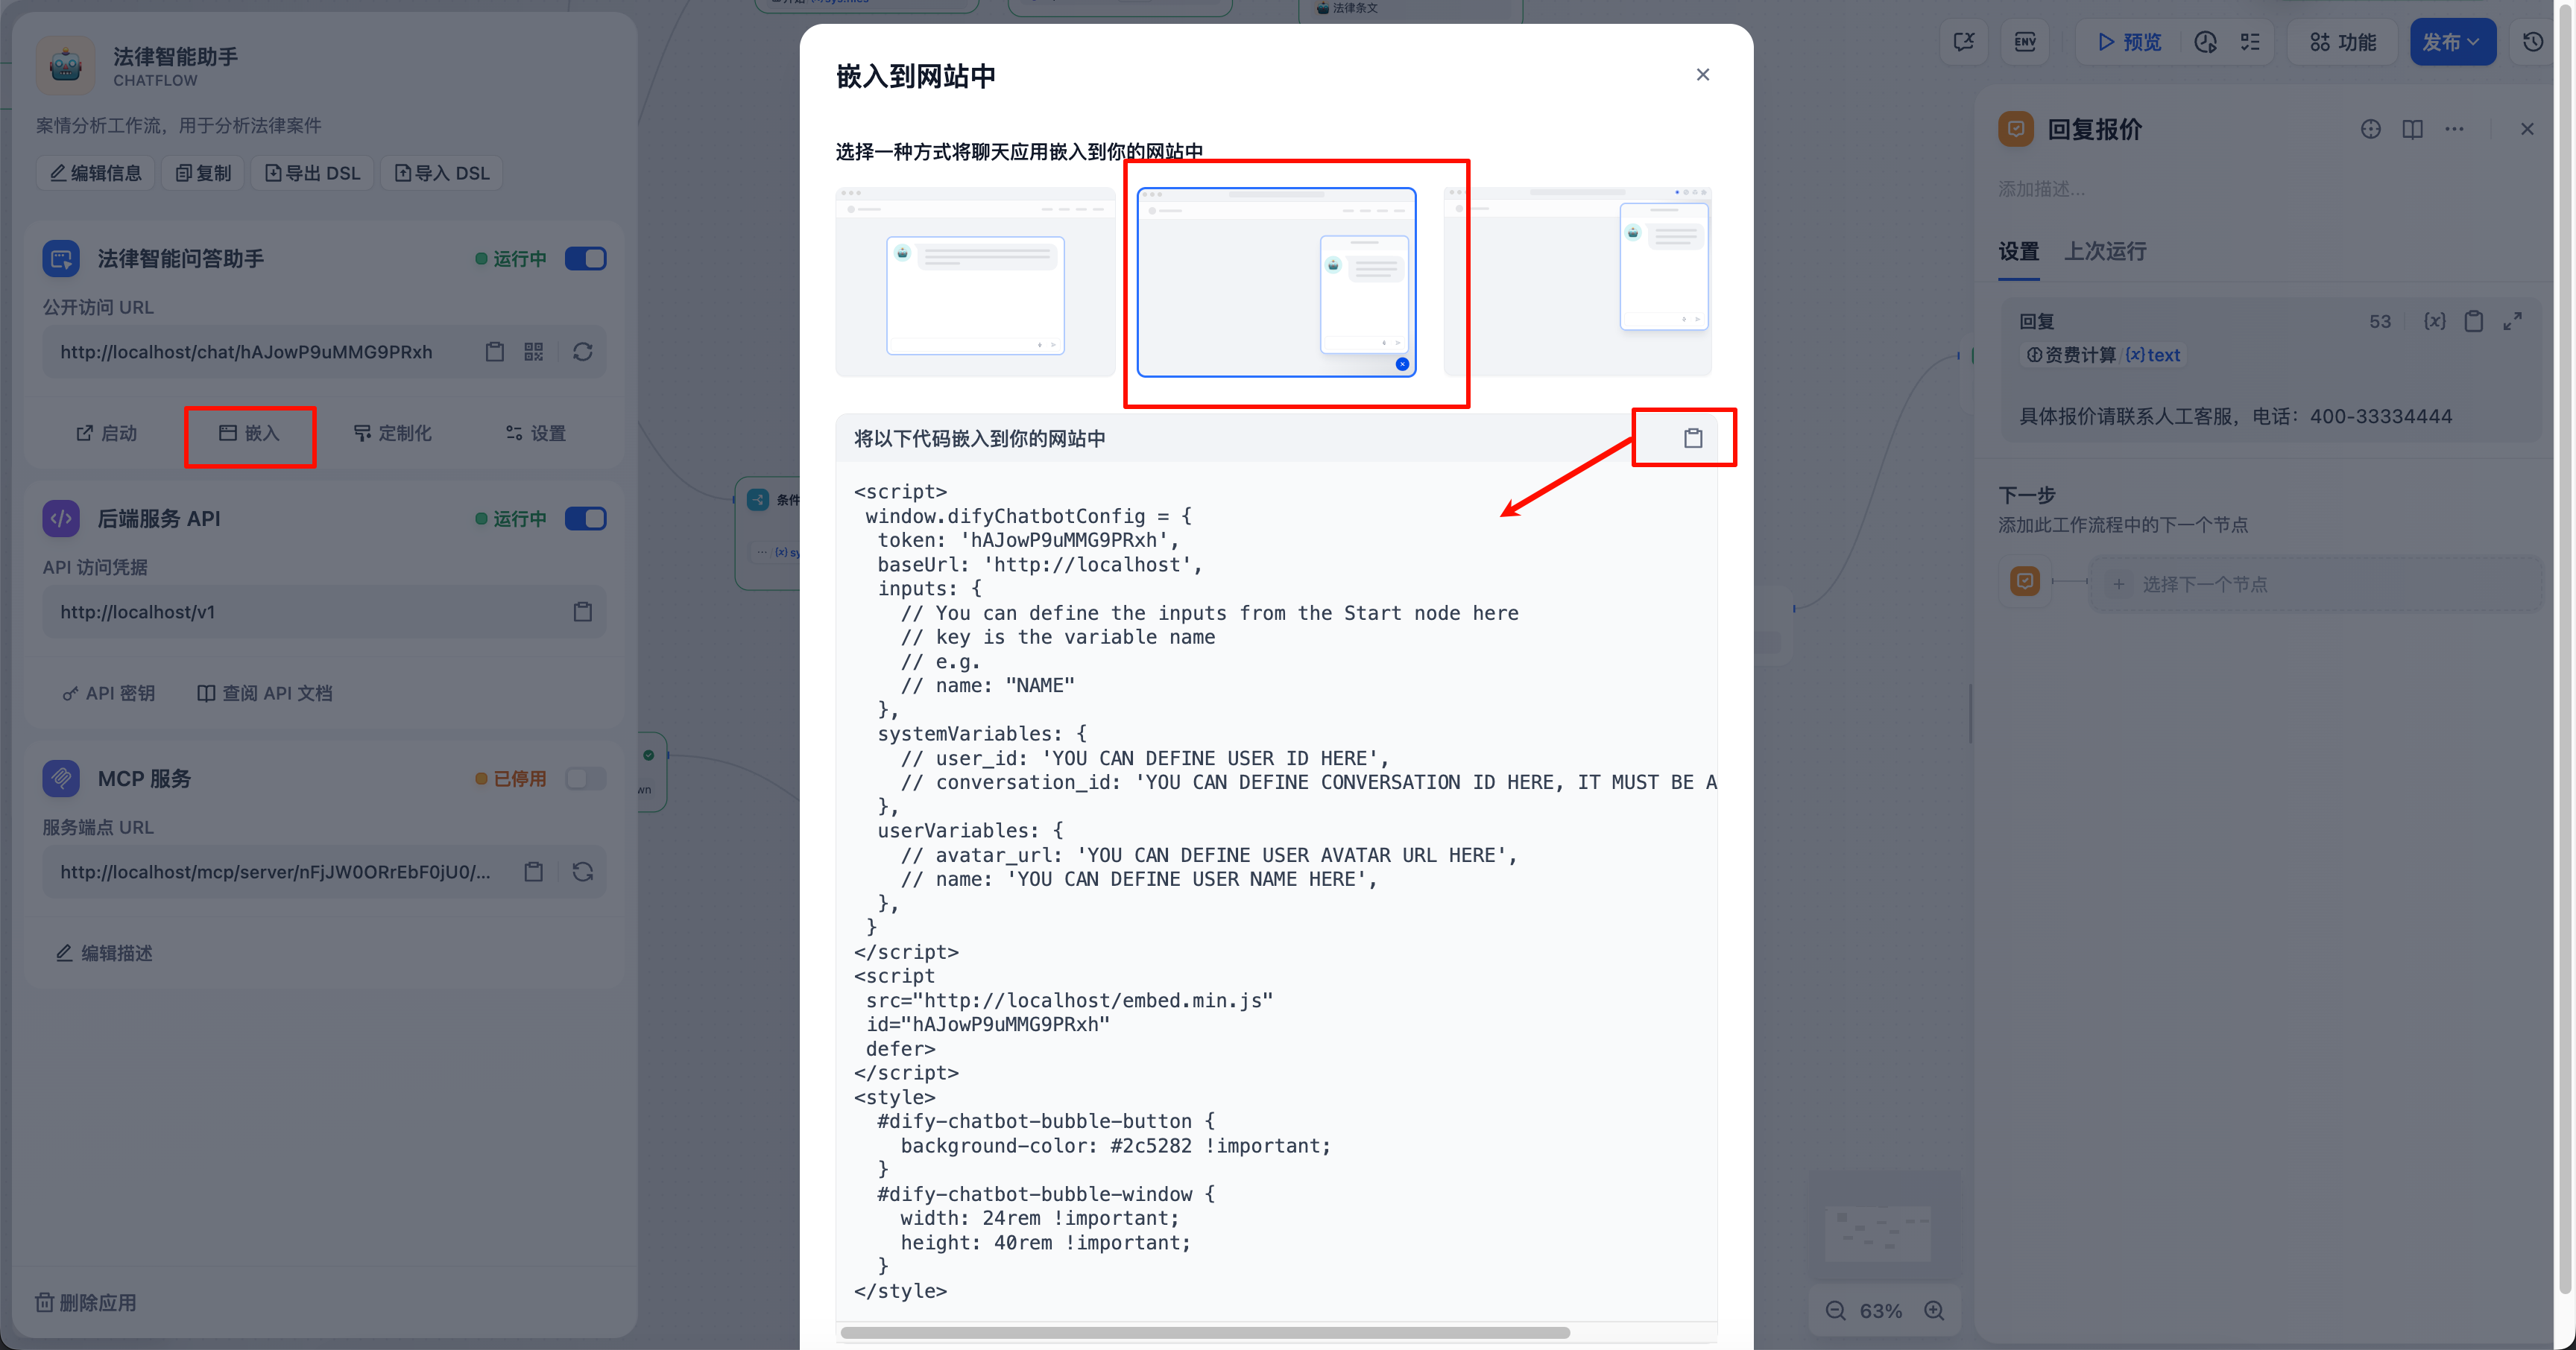2576x1350 pixels.
Task: Click the 嵌入 embed option
Action: [x=250, y=434]
